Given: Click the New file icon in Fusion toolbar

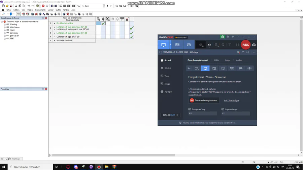Looking at the screenshot, I should [x=3, y=6].
